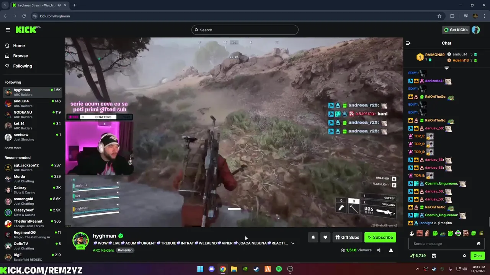
Task: Select the green headphones face emote
Action: (x=458, y=233)
